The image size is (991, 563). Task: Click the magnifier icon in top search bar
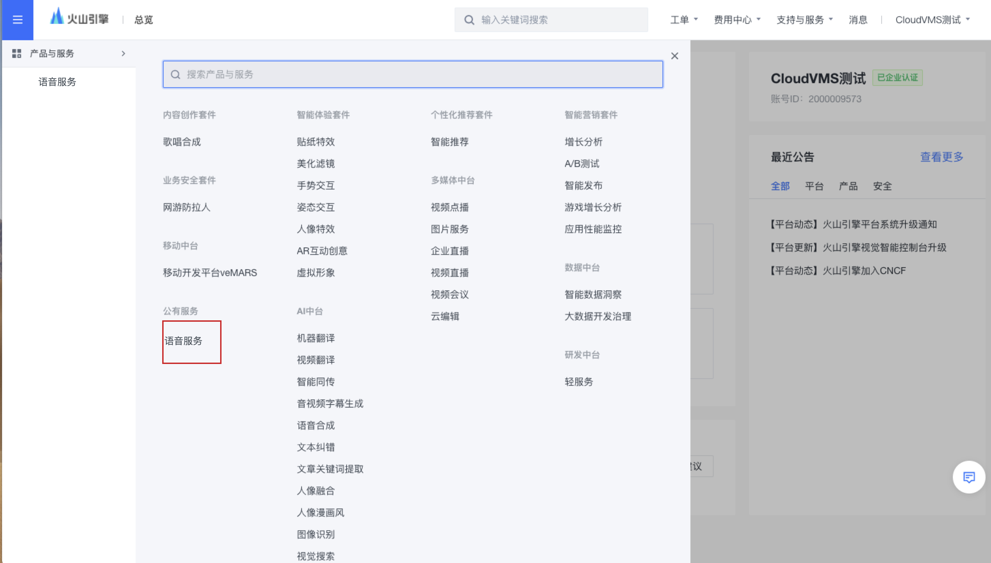469,20
